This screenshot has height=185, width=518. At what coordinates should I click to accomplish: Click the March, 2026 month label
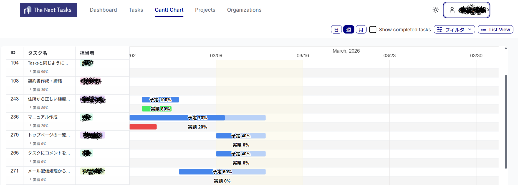point(346,51)
